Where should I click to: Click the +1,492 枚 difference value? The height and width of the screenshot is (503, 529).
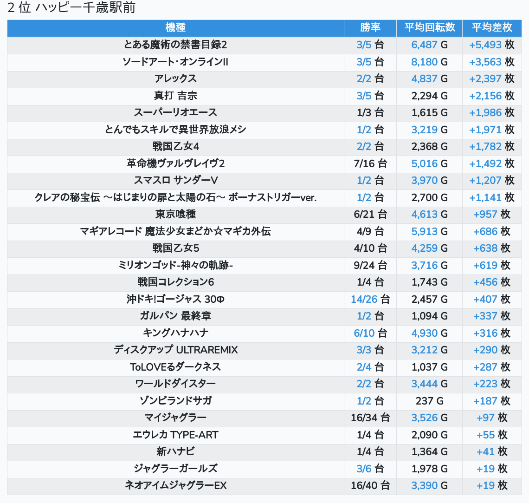[x=492, y=163]
